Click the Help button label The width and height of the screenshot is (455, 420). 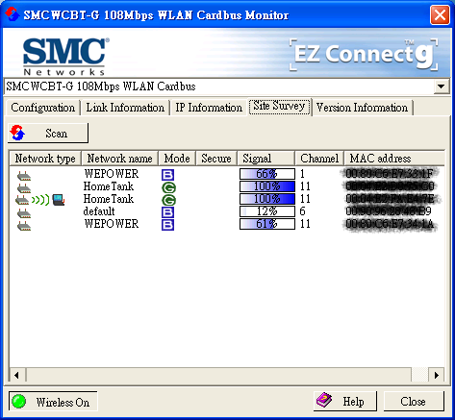click(353, 402)
